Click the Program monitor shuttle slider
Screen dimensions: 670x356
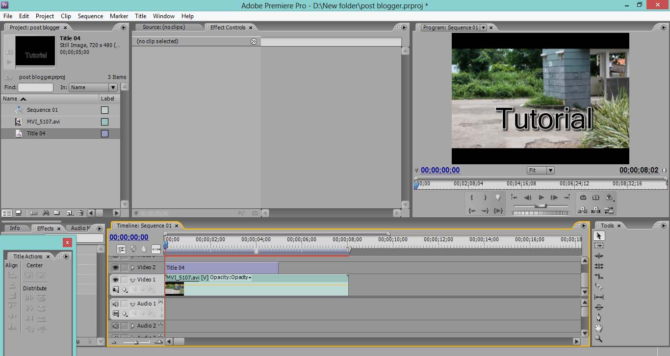point(541,206)
